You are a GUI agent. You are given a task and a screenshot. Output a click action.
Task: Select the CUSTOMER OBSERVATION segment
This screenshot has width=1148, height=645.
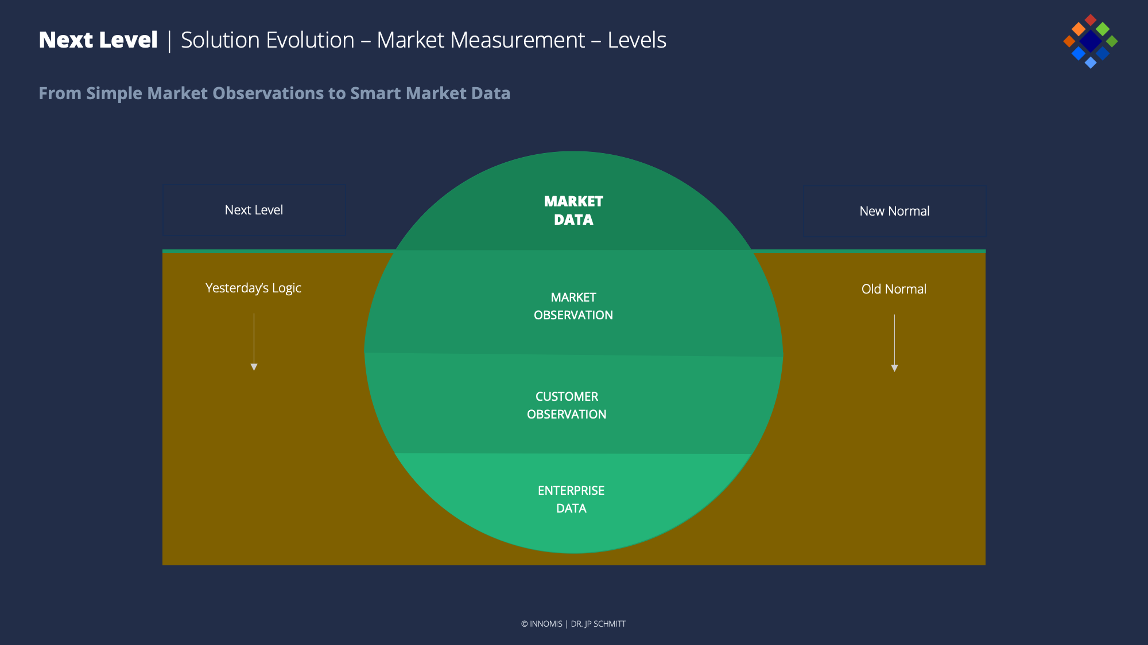pyautogui.click(x=567, y=405)
